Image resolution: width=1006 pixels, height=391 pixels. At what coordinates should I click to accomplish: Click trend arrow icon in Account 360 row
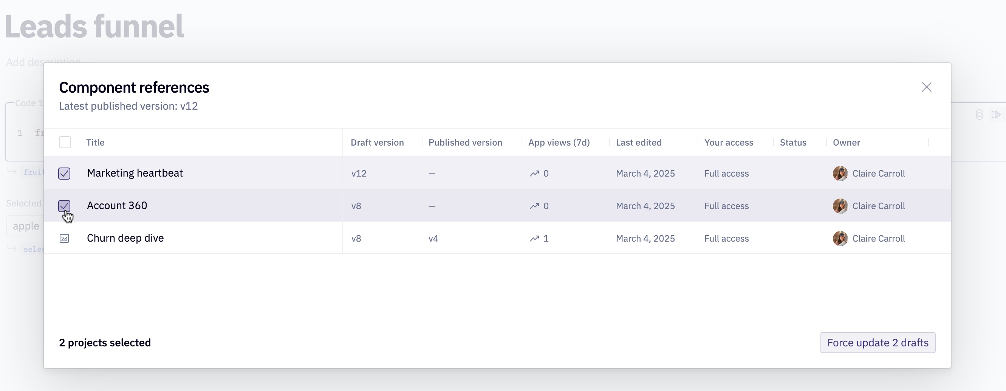[x=534, y=206]
